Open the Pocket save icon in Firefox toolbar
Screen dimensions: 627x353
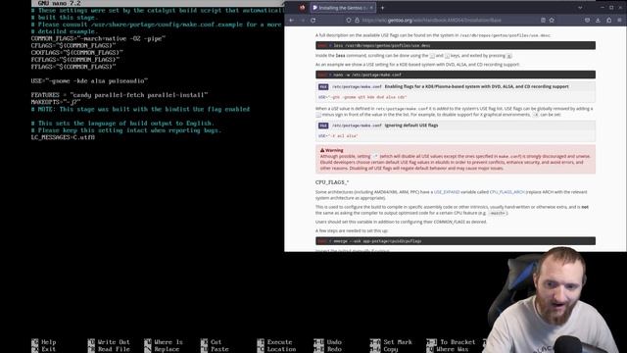pos(587,20)
